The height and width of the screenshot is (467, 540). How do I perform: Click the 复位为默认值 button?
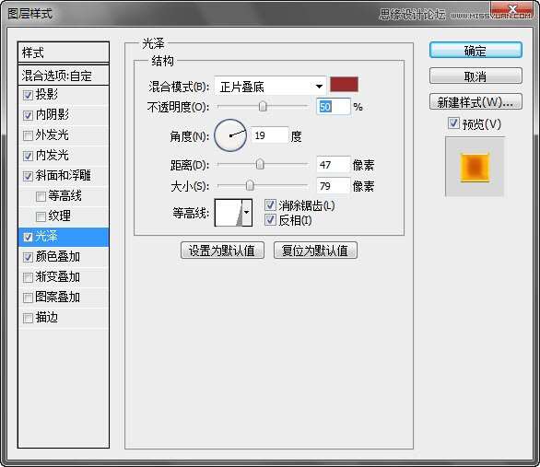[315, 251]
